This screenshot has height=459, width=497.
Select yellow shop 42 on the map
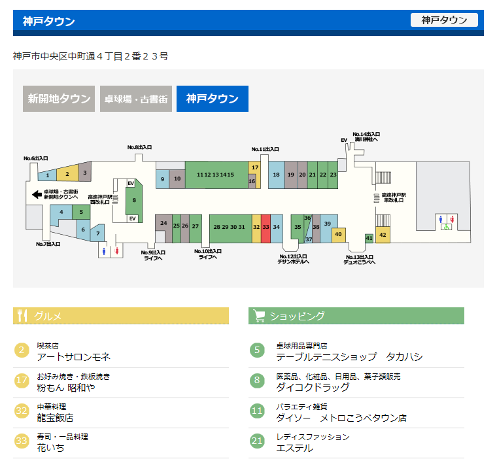click(x=383, y=235)
